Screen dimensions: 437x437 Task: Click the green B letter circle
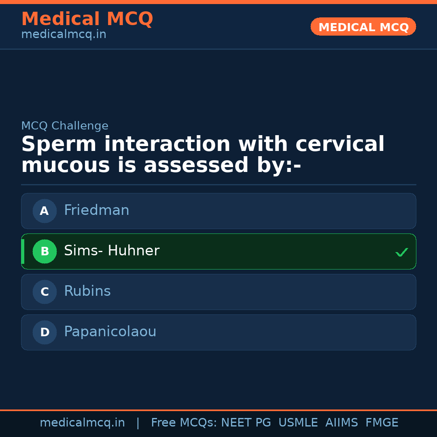pos(45,251)
